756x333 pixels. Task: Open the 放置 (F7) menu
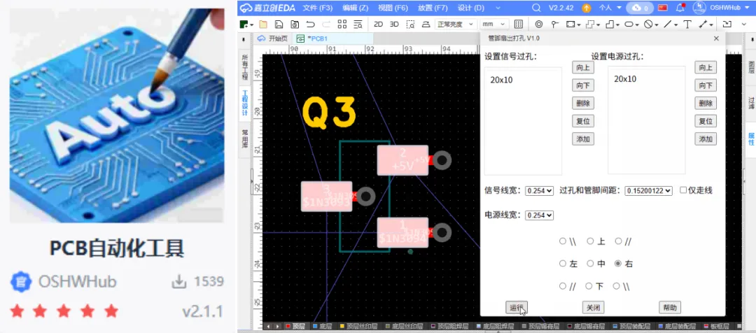[433, 8]
